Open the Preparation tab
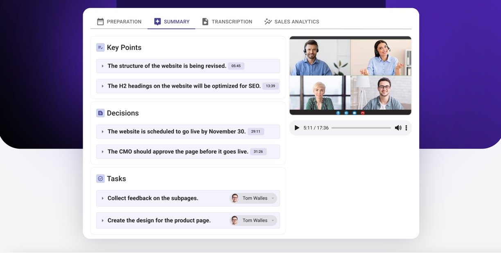The image size is (501, 253). pos(119,22)
